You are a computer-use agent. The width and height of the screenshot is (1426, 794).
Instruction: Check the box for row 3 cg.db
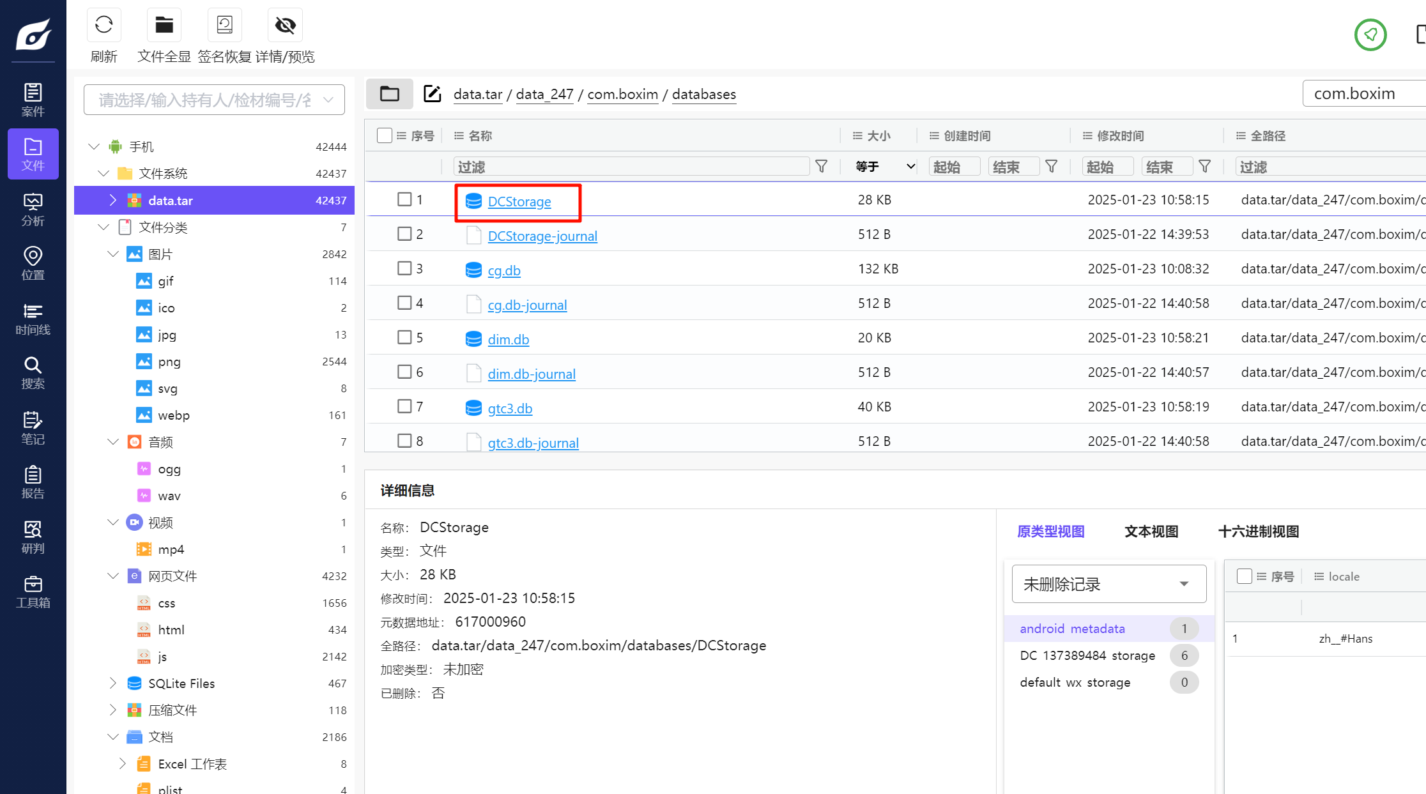click(404, 268)
